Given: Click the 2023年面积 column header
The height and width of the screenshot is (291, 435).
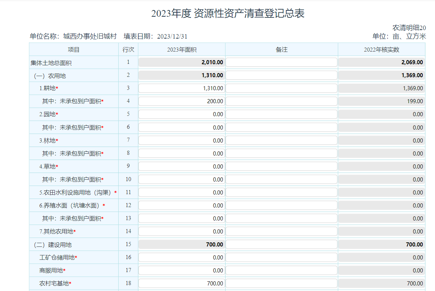Looking at the screenshot, I should [182, 50].
